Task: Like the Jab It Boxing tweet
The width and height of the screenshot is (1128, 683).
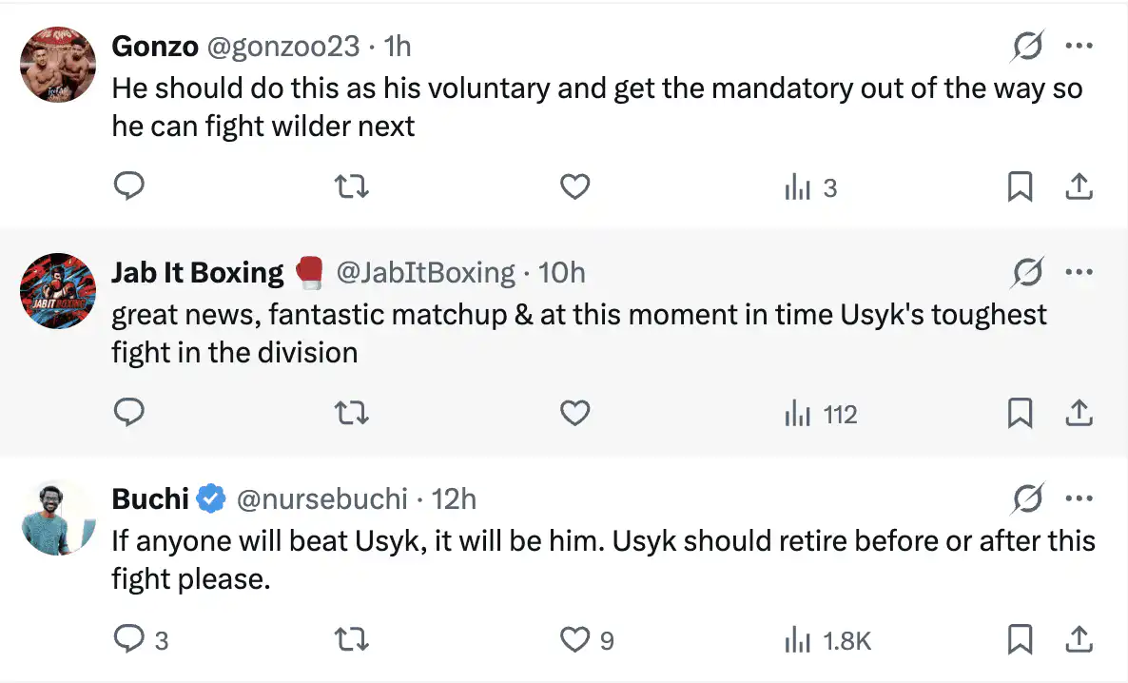Action: point(574,414)
